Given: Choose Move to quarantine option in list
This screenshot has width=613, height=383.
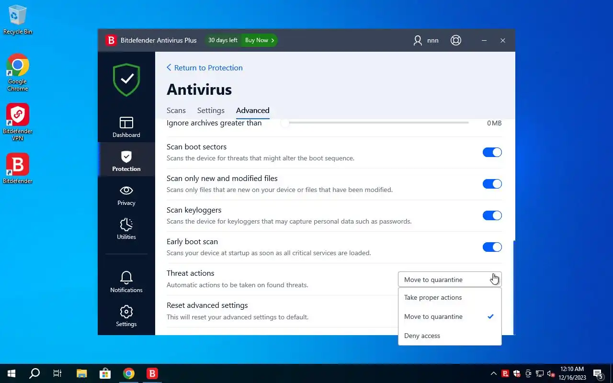Looking at the screenshot, I should pos(450,316).
